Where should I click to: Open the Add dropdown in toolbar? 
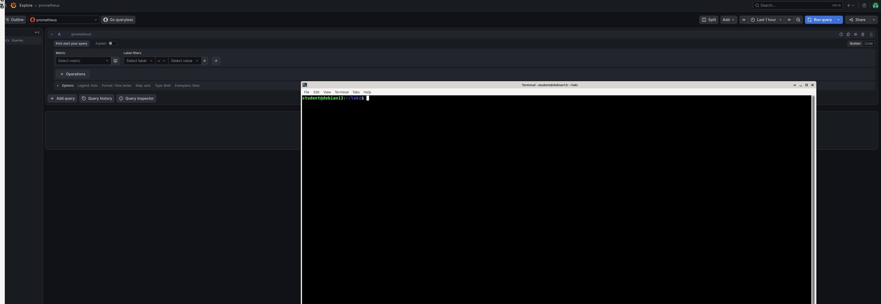(x=728, y=20)
